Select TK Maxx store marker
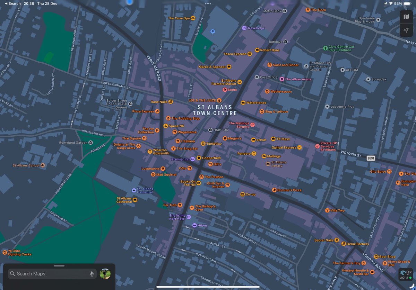 [x=273, y=139]
